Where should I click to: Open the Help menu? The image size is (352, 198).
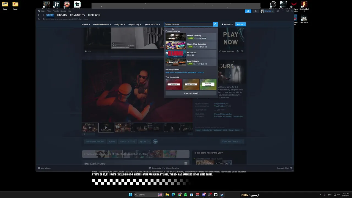pyautogui.click(x=70, y=11)
